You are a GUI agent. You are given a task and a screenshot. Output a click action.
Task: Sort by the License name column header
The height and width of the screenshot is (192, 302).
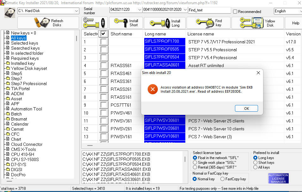click(235, 34)
